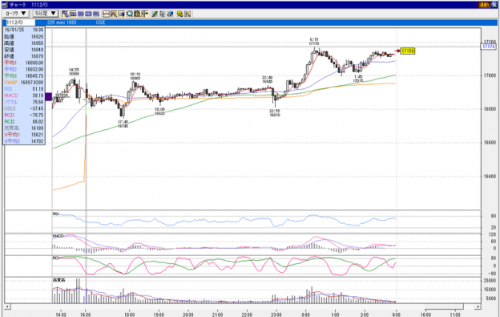This screenshot has width=500, height=317.
Task: Click the yellow search icon in toolbar
Action: (x=179, y=14)
